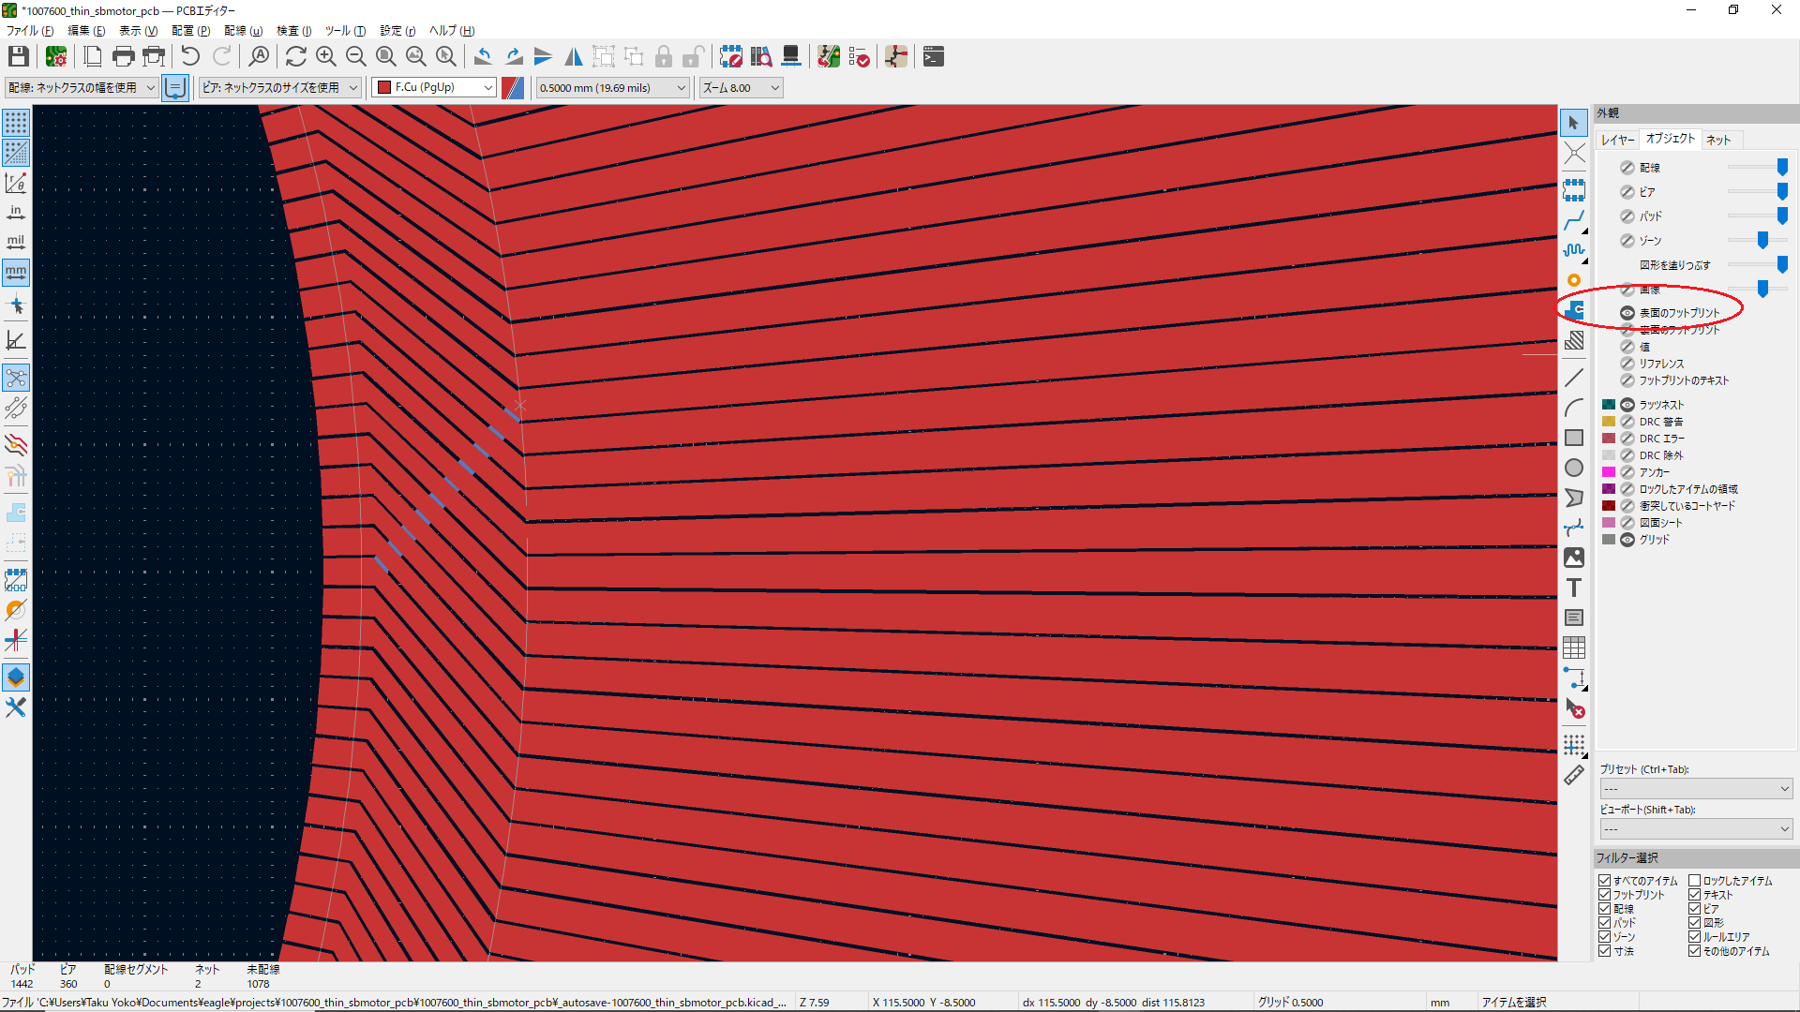The image size is (1800, 1012).
Task: Pick the Add text tool
Action: (x=1574, y=588)
